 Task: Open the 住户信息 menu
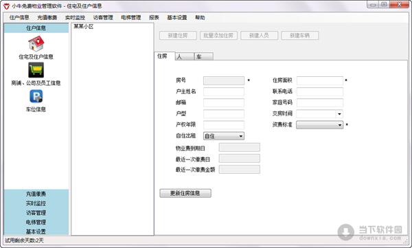[19, 18]
